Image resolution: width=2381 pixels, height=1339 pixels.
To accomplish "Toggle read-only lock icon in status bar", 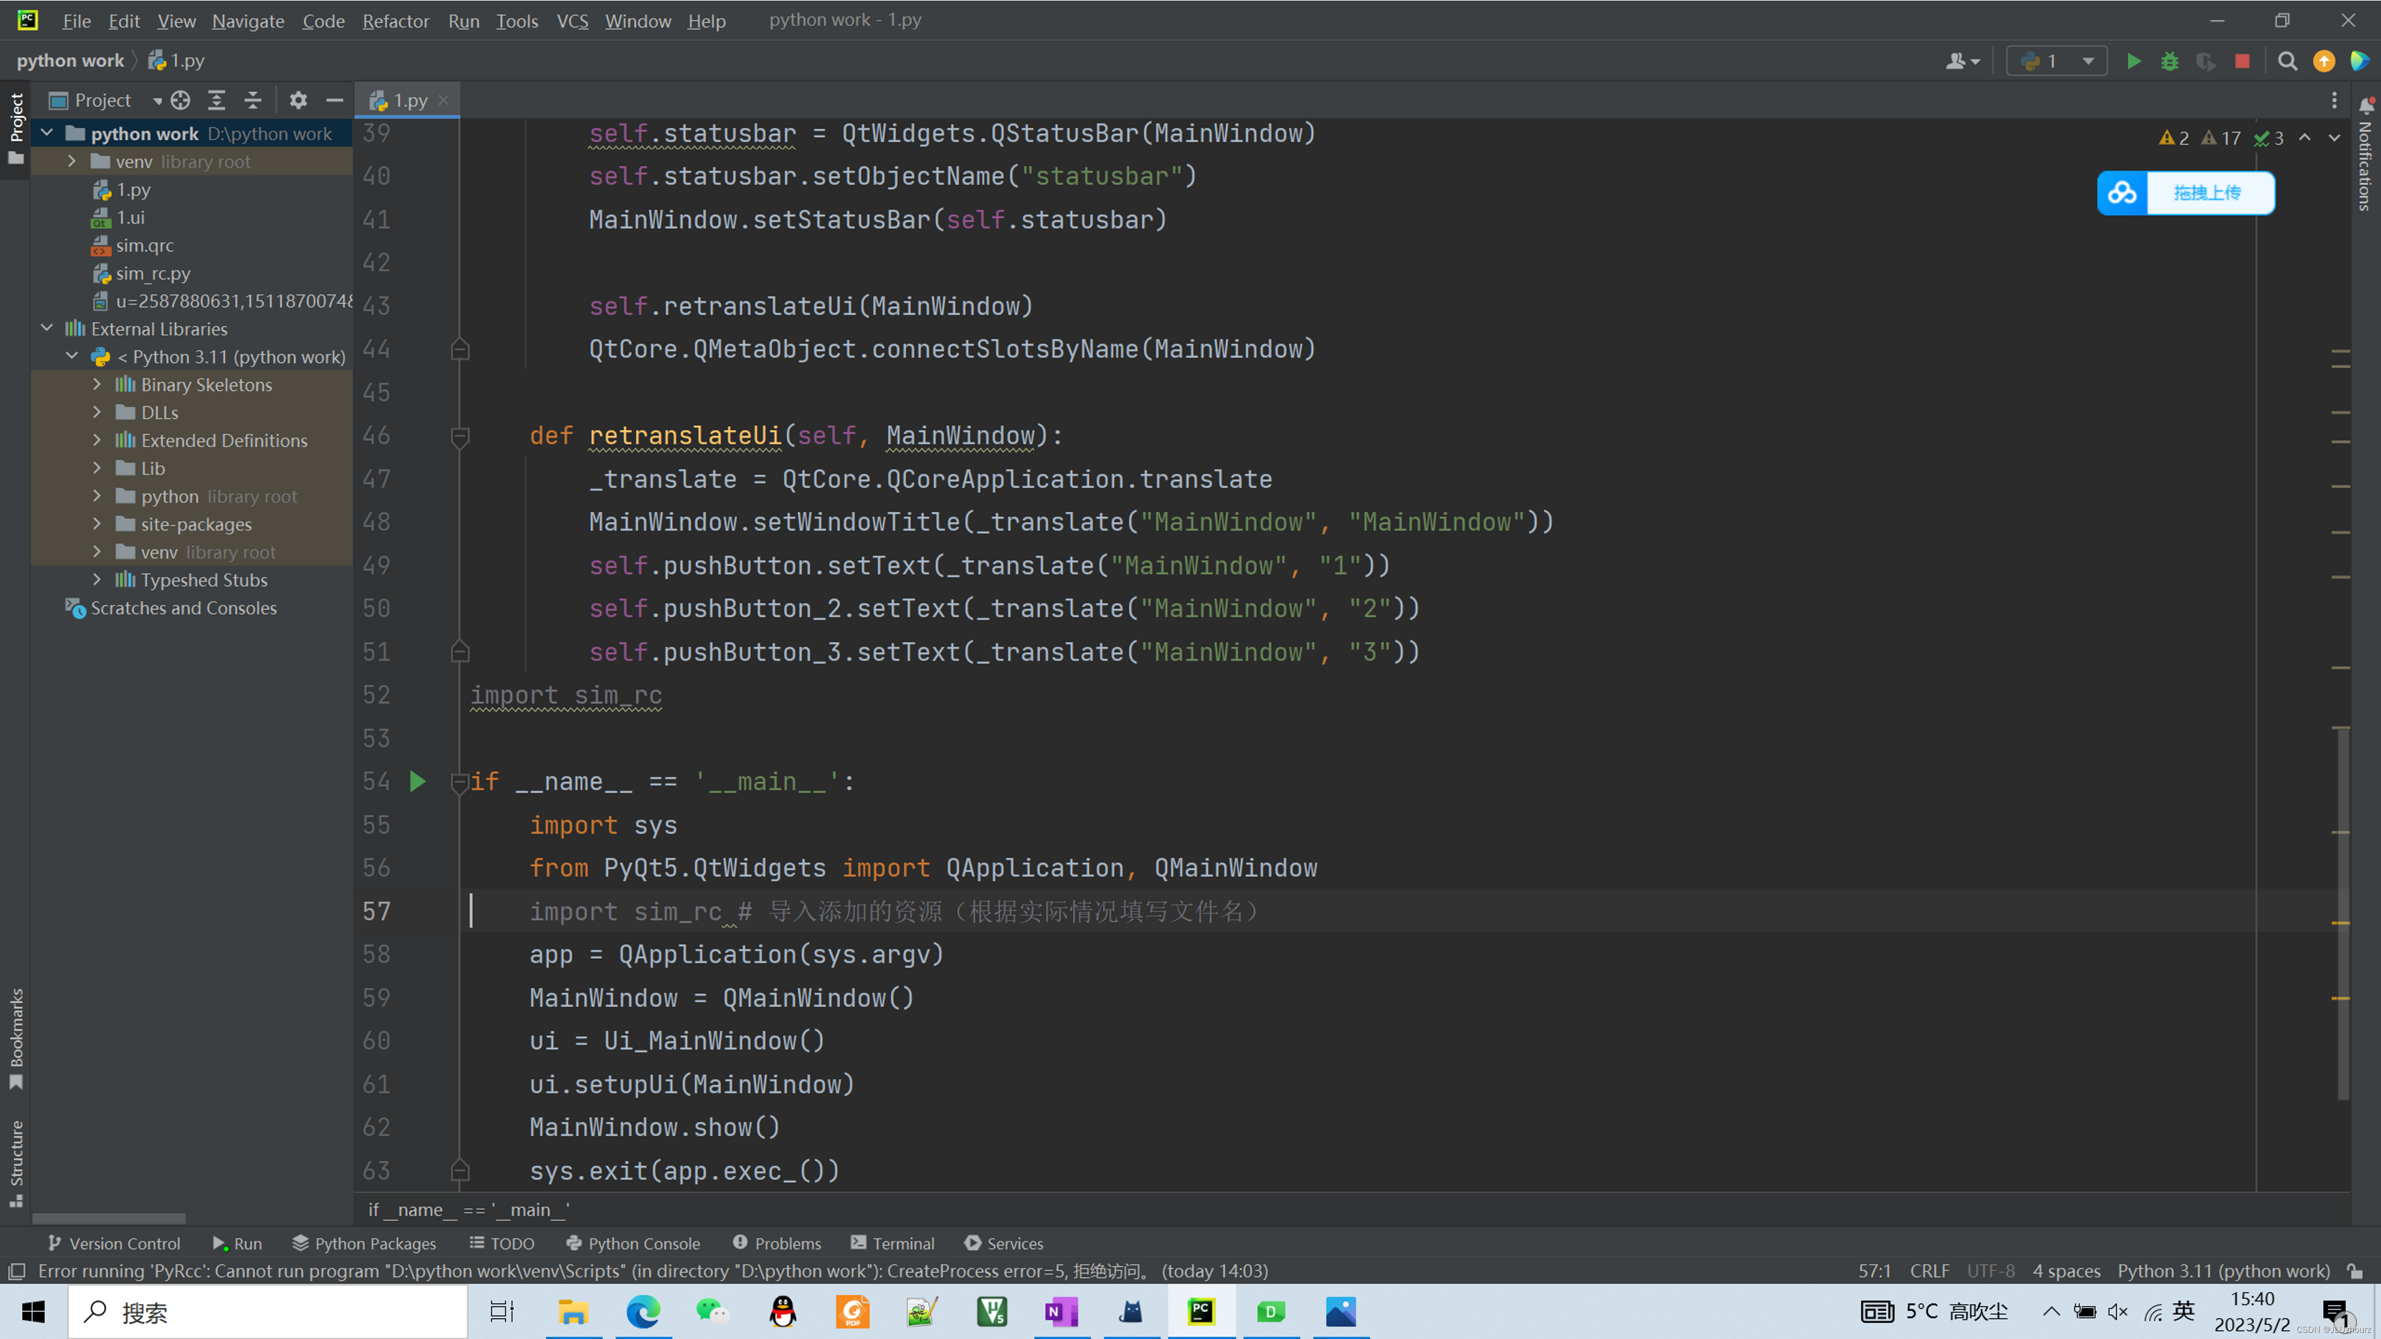I will tap(2355, 1271).
